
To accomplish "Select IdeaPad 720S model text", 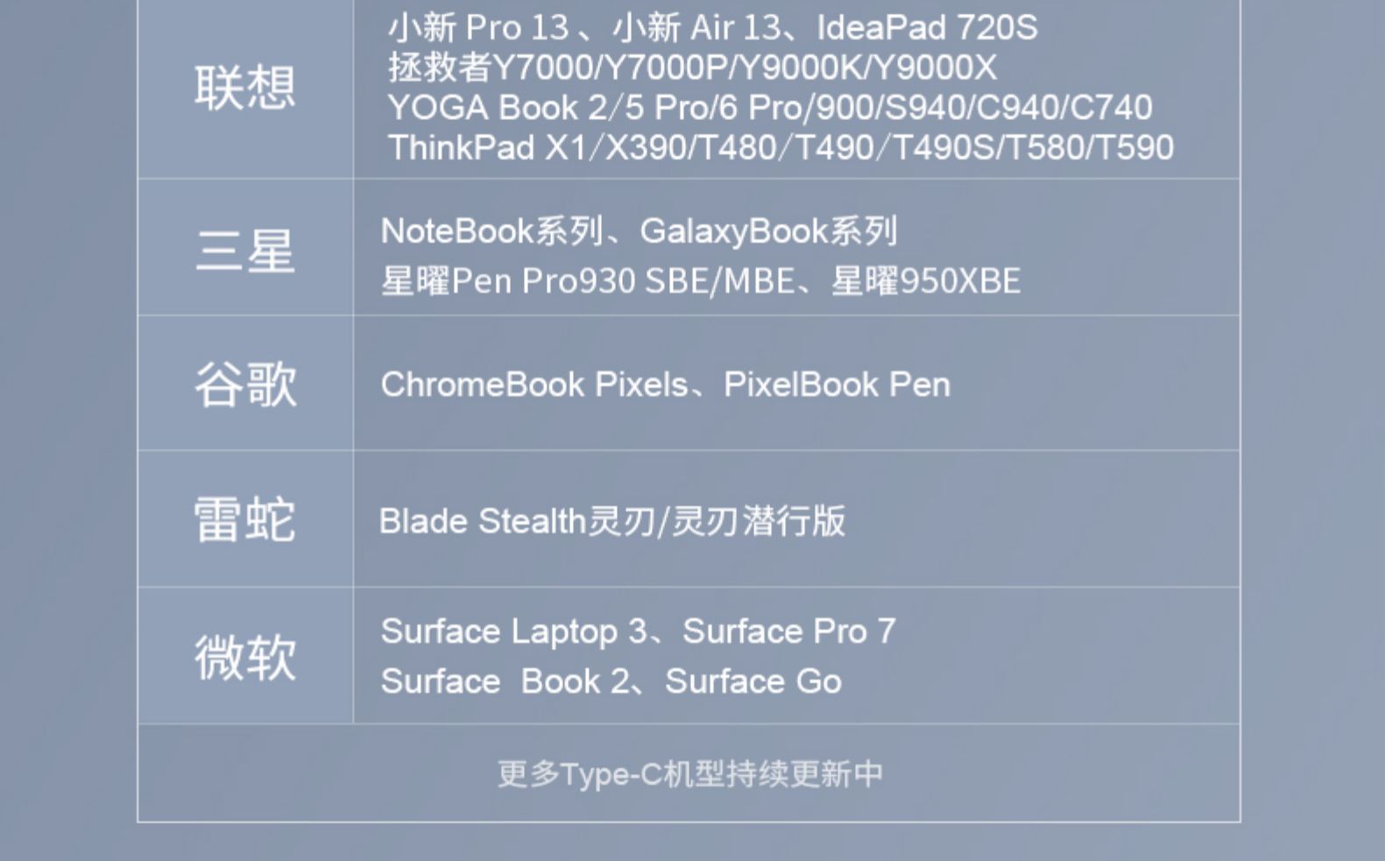I will coord(927,28).
